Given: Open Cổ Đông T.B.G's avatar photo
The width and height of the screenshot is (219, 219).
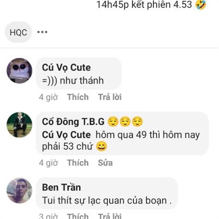Looking at the screenshot, I should pyautogui.click(x=19, y=125).
